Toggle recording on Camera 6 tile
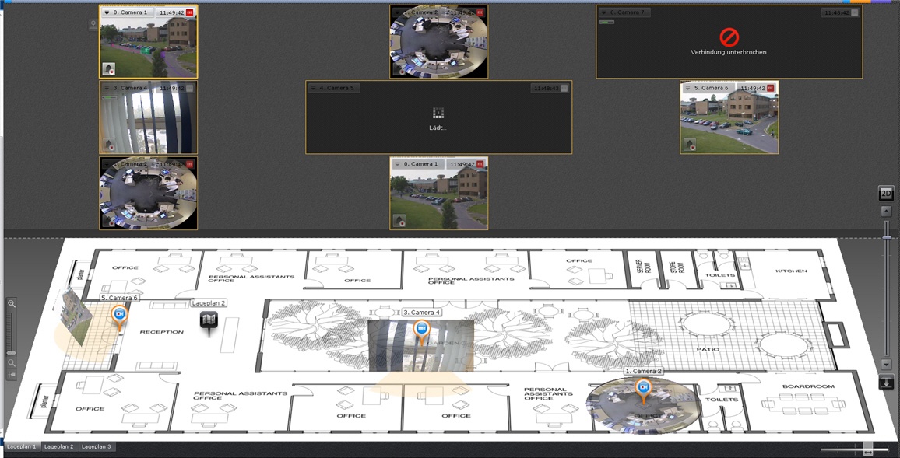This screenshot has width=900, height=458. [771, 89]
